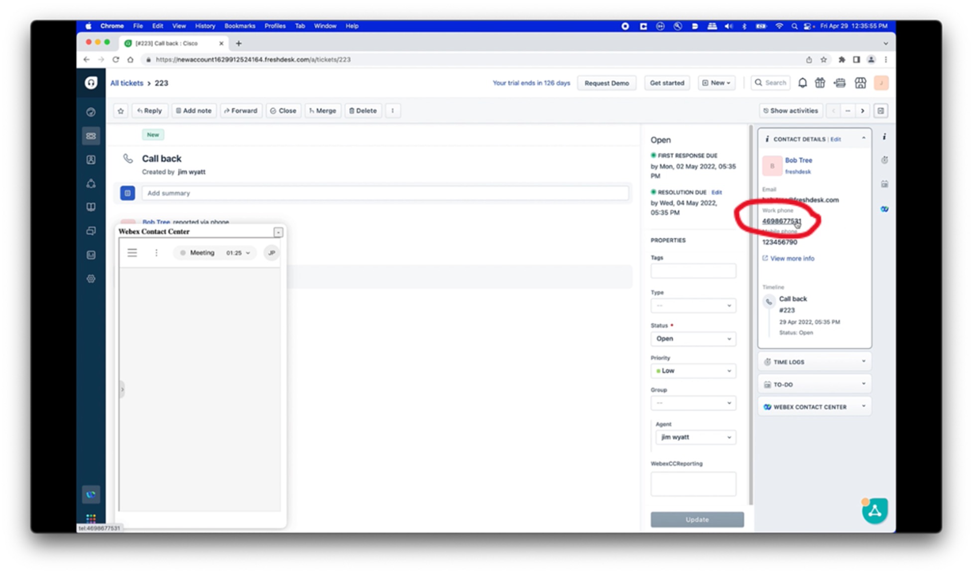This screenshot has height=575, width=973.
Task: Click the Search box
Action: [x=770, y=83]
